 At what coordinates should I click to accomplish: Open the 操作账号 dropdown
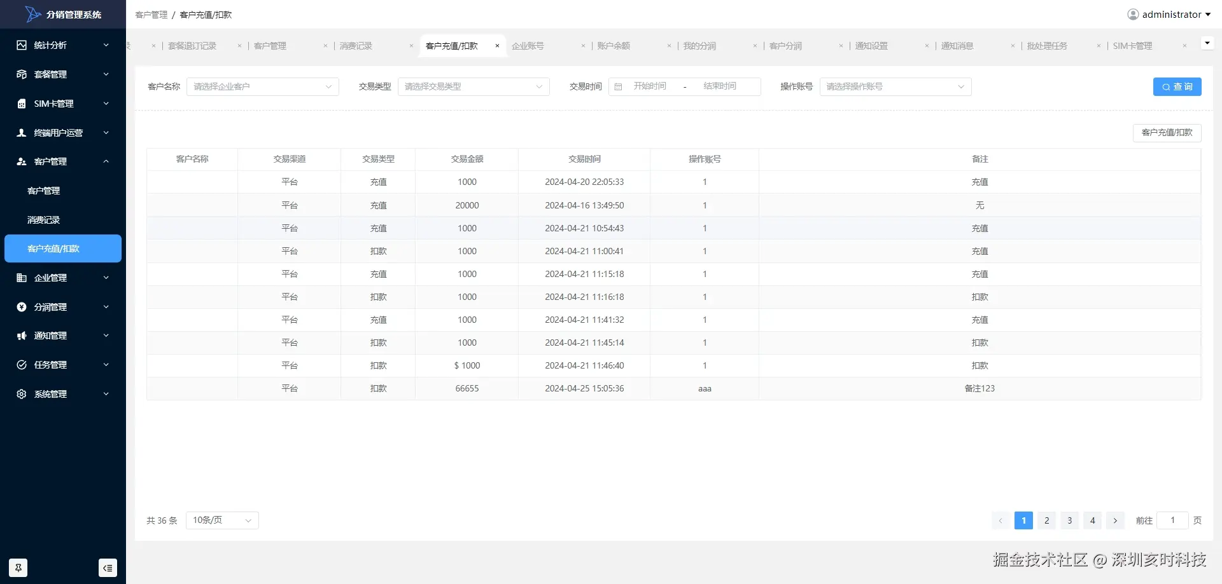coord(895,86)
